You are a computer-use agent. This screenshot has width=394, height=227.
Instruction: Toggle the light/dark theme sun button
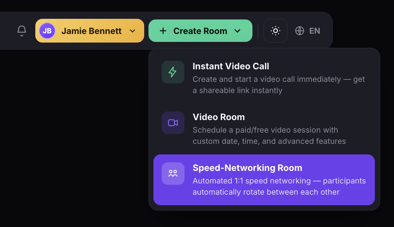pos(276,31)
